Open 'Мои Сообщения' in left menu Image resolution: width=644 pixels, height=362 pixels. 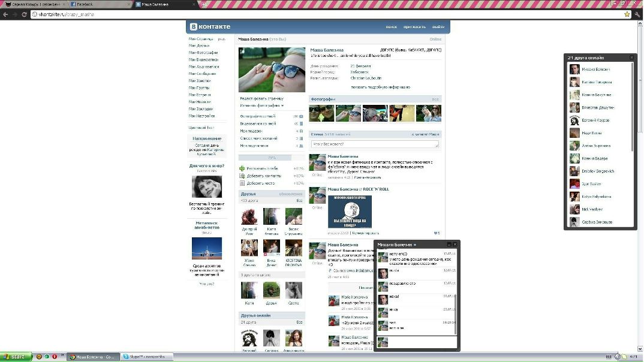pos(203,74)
